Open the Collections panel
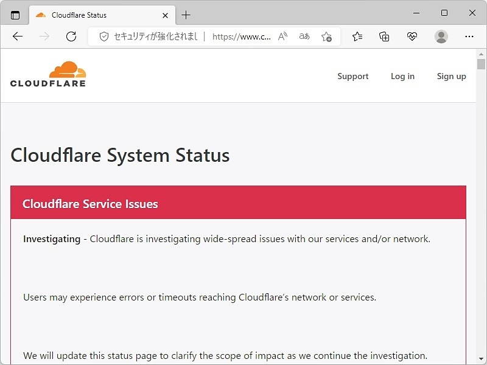The width and height of the screenshot is (487, 365). click(384, 36)
